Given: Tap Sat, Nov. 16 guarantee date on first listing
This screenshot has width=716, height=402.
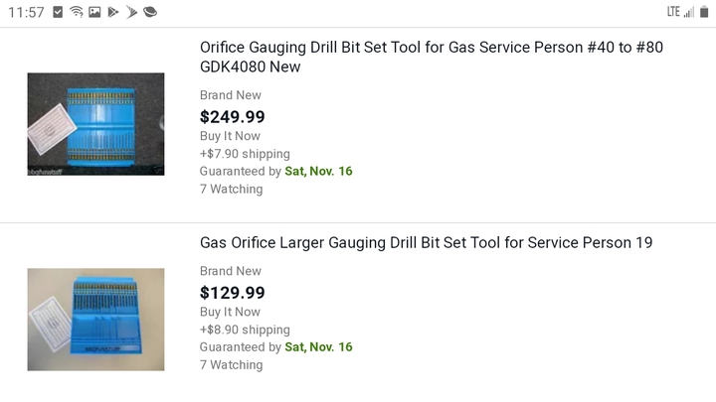Looking at the screenshot, I should [x=318, y=171].
